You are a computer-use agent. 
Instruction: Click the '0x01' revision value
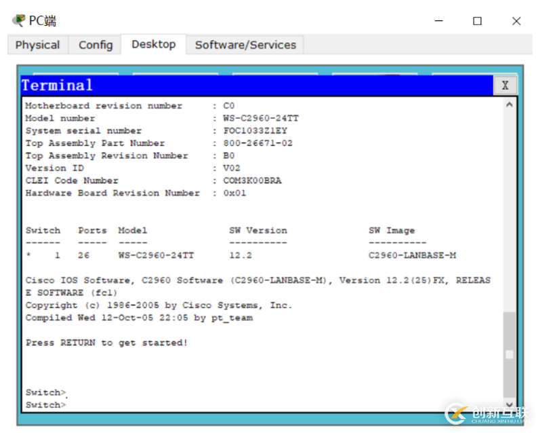234,193
